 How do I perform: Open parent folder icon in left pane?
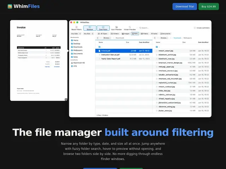[x=100, y=47]
